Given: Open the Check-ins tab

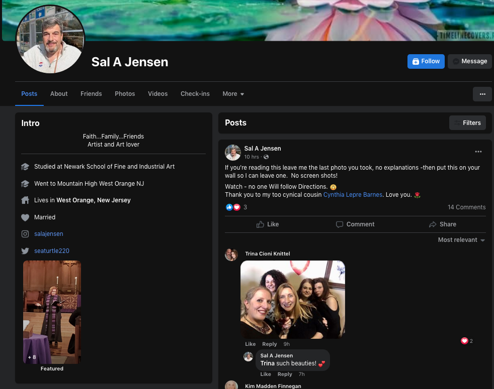Looking at the screenshot, I should tap(195, 94).
